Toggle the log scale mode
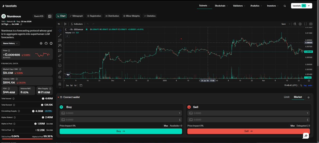 [x=305, y=85]
